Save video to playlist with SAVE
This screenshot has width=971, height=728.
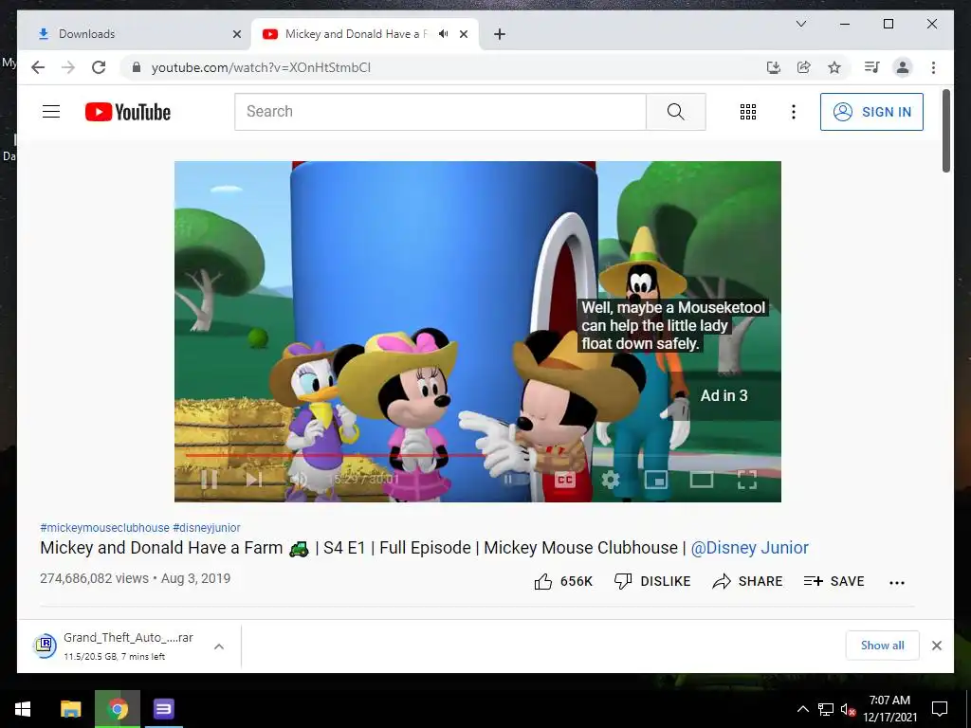(x=834, y=581)
